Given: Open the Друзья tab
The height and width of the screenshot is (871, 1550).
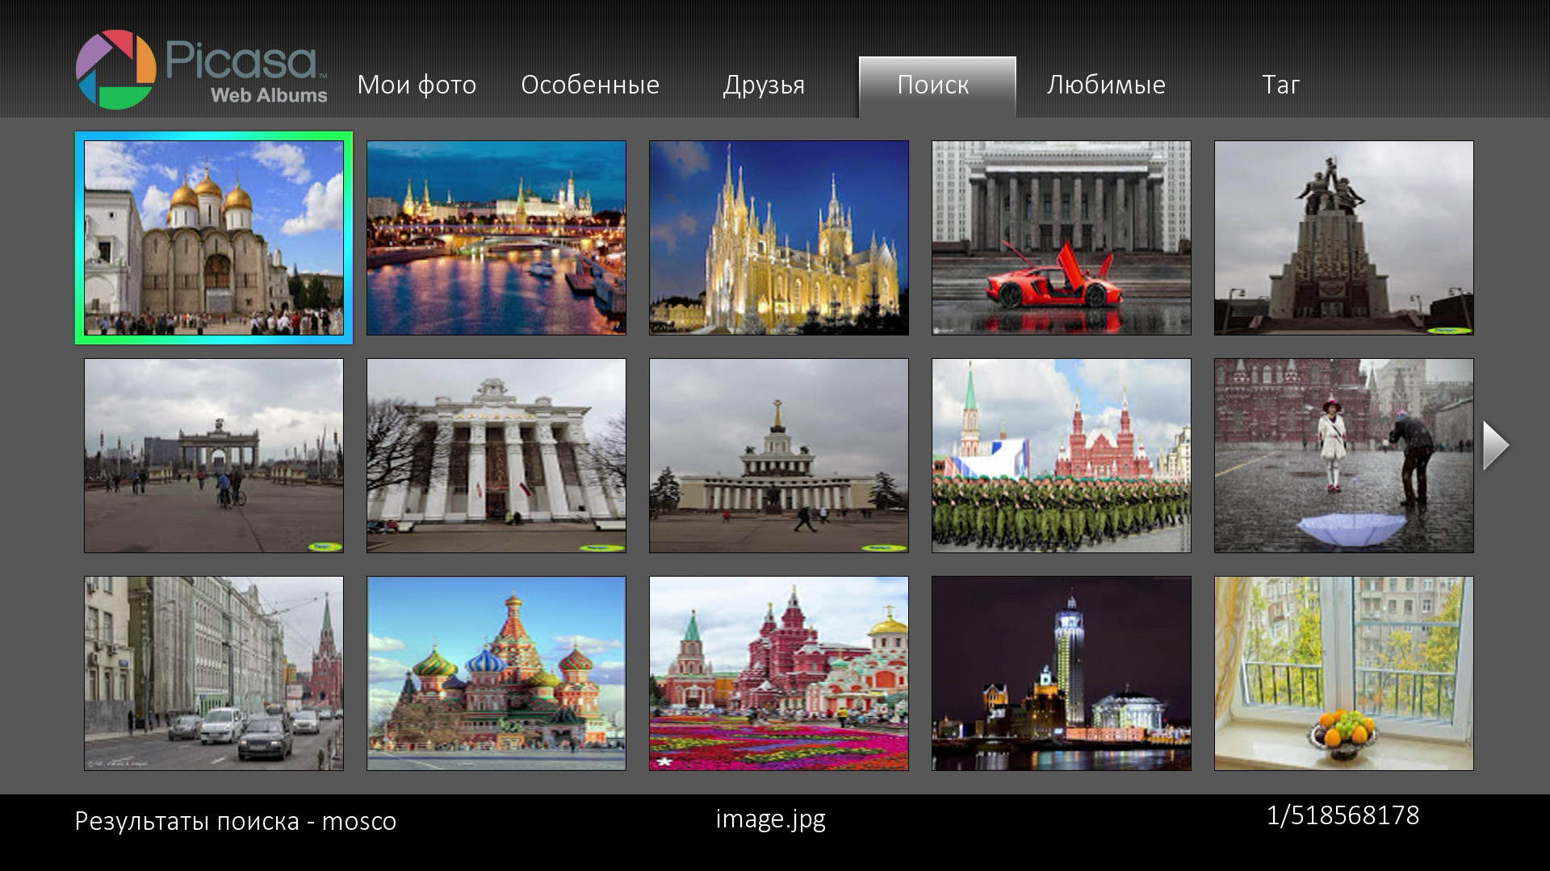Looking at the screenshot, I should [x=764, y=85].
